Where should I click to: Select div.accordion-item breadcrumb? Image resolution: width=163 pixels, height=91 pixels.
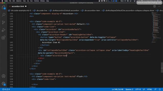tap(92, 11)
